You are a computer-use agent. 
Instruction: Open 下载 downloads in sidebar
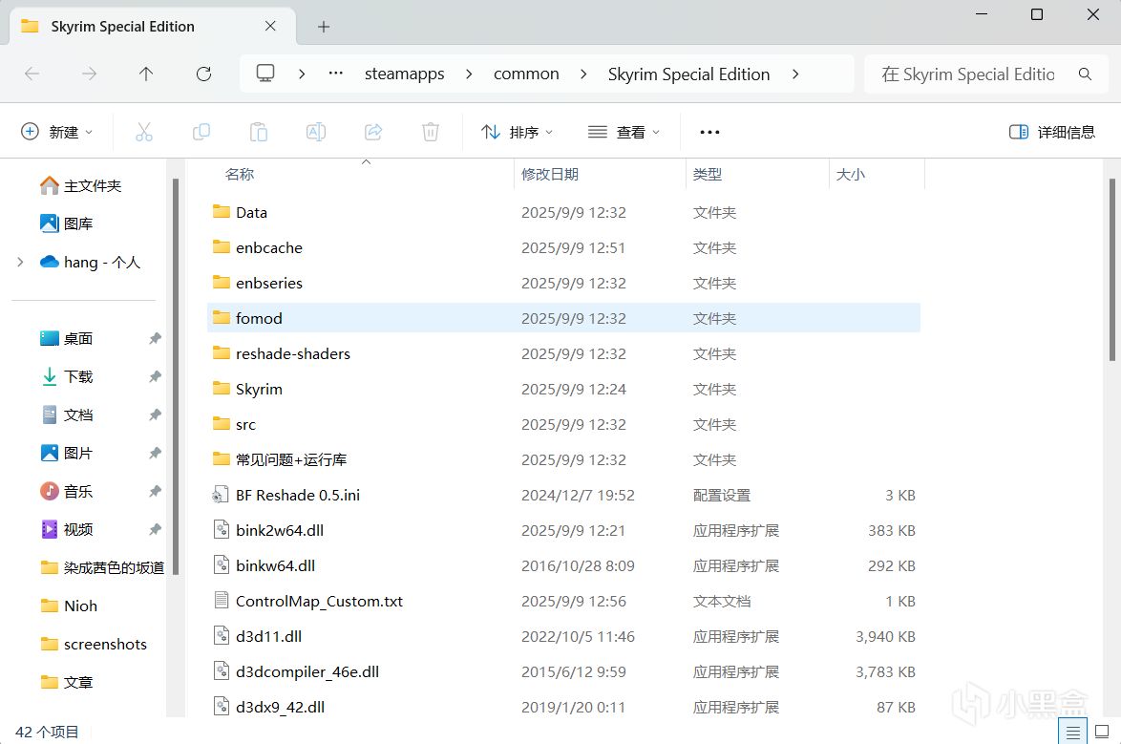pyautogui.click(x=66, y=376)
